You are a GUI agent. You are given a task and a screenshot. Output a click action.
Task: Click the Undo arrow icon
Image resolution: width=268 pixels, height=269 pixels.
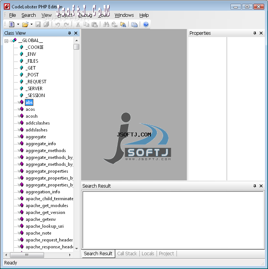coord(58,24)
